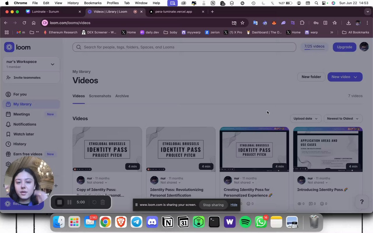Hide the screen sharing bar
The height and width of the screenshot is (233, 373).
234,205
